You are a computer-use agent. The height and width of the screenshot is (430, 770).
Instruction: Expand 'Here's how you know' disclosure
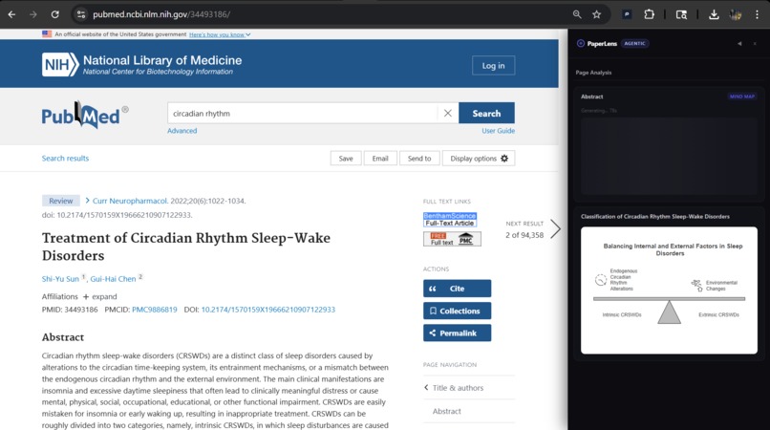tap(220, 34)
